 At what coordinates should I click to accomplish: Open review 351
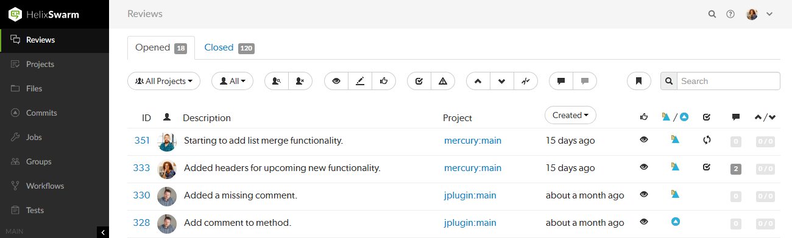coord(142,141)
